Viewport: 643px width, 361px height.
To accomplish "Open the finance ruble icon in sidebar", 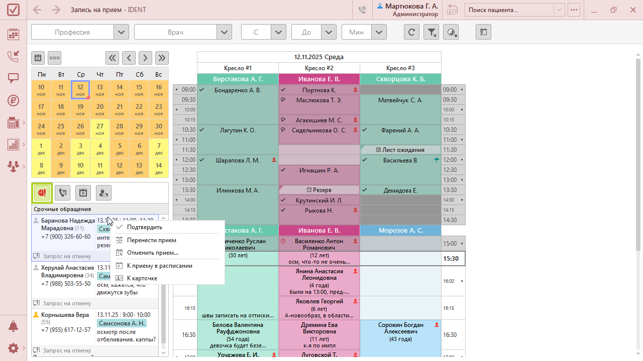I will pyautogui.click(x=13, y=100).
